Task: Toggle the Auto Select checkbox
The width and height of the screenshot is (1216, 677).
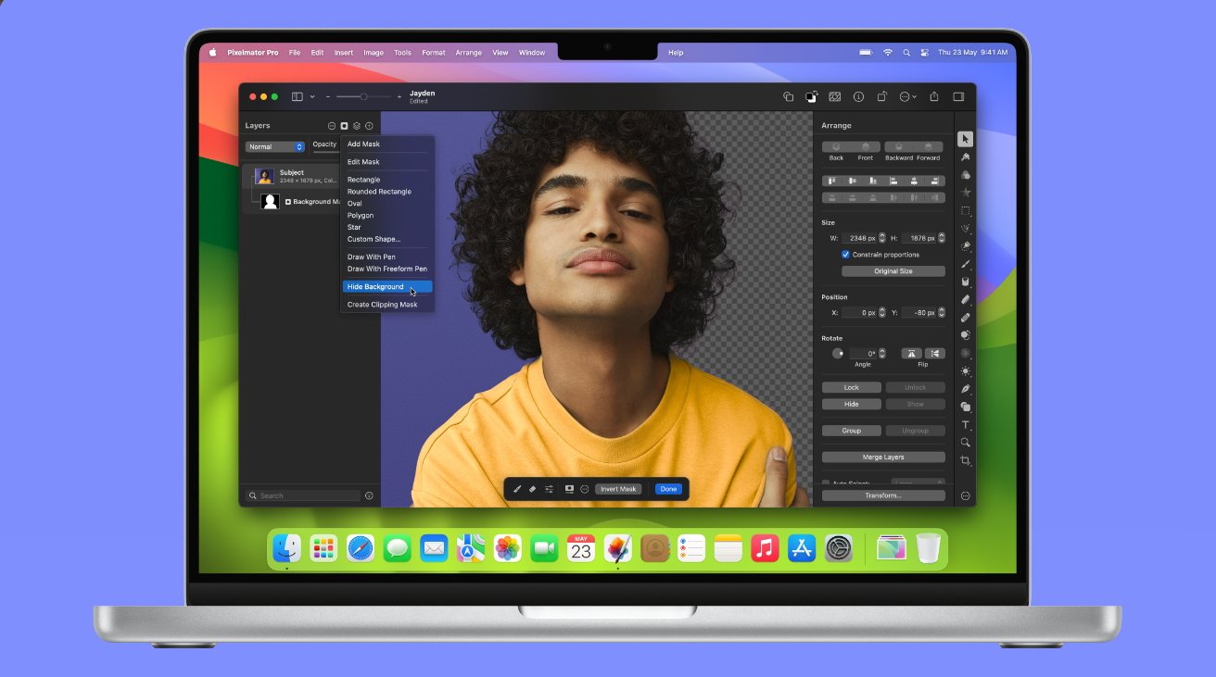Action: pos(826,483)
